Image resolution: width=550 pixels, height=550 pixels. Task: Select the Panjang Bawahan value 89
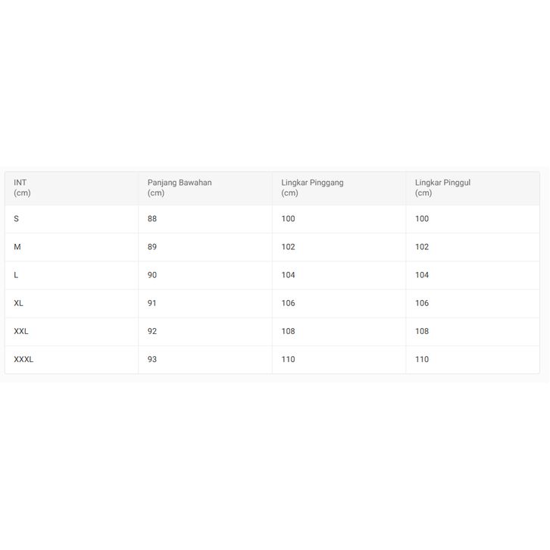tap(152, 247)
